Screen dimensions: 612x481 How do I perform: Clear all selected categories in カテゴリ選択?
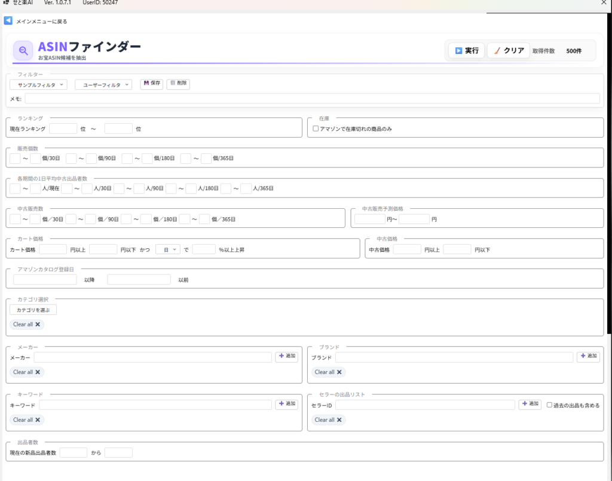pyautogui.click(x=27, y=324)
